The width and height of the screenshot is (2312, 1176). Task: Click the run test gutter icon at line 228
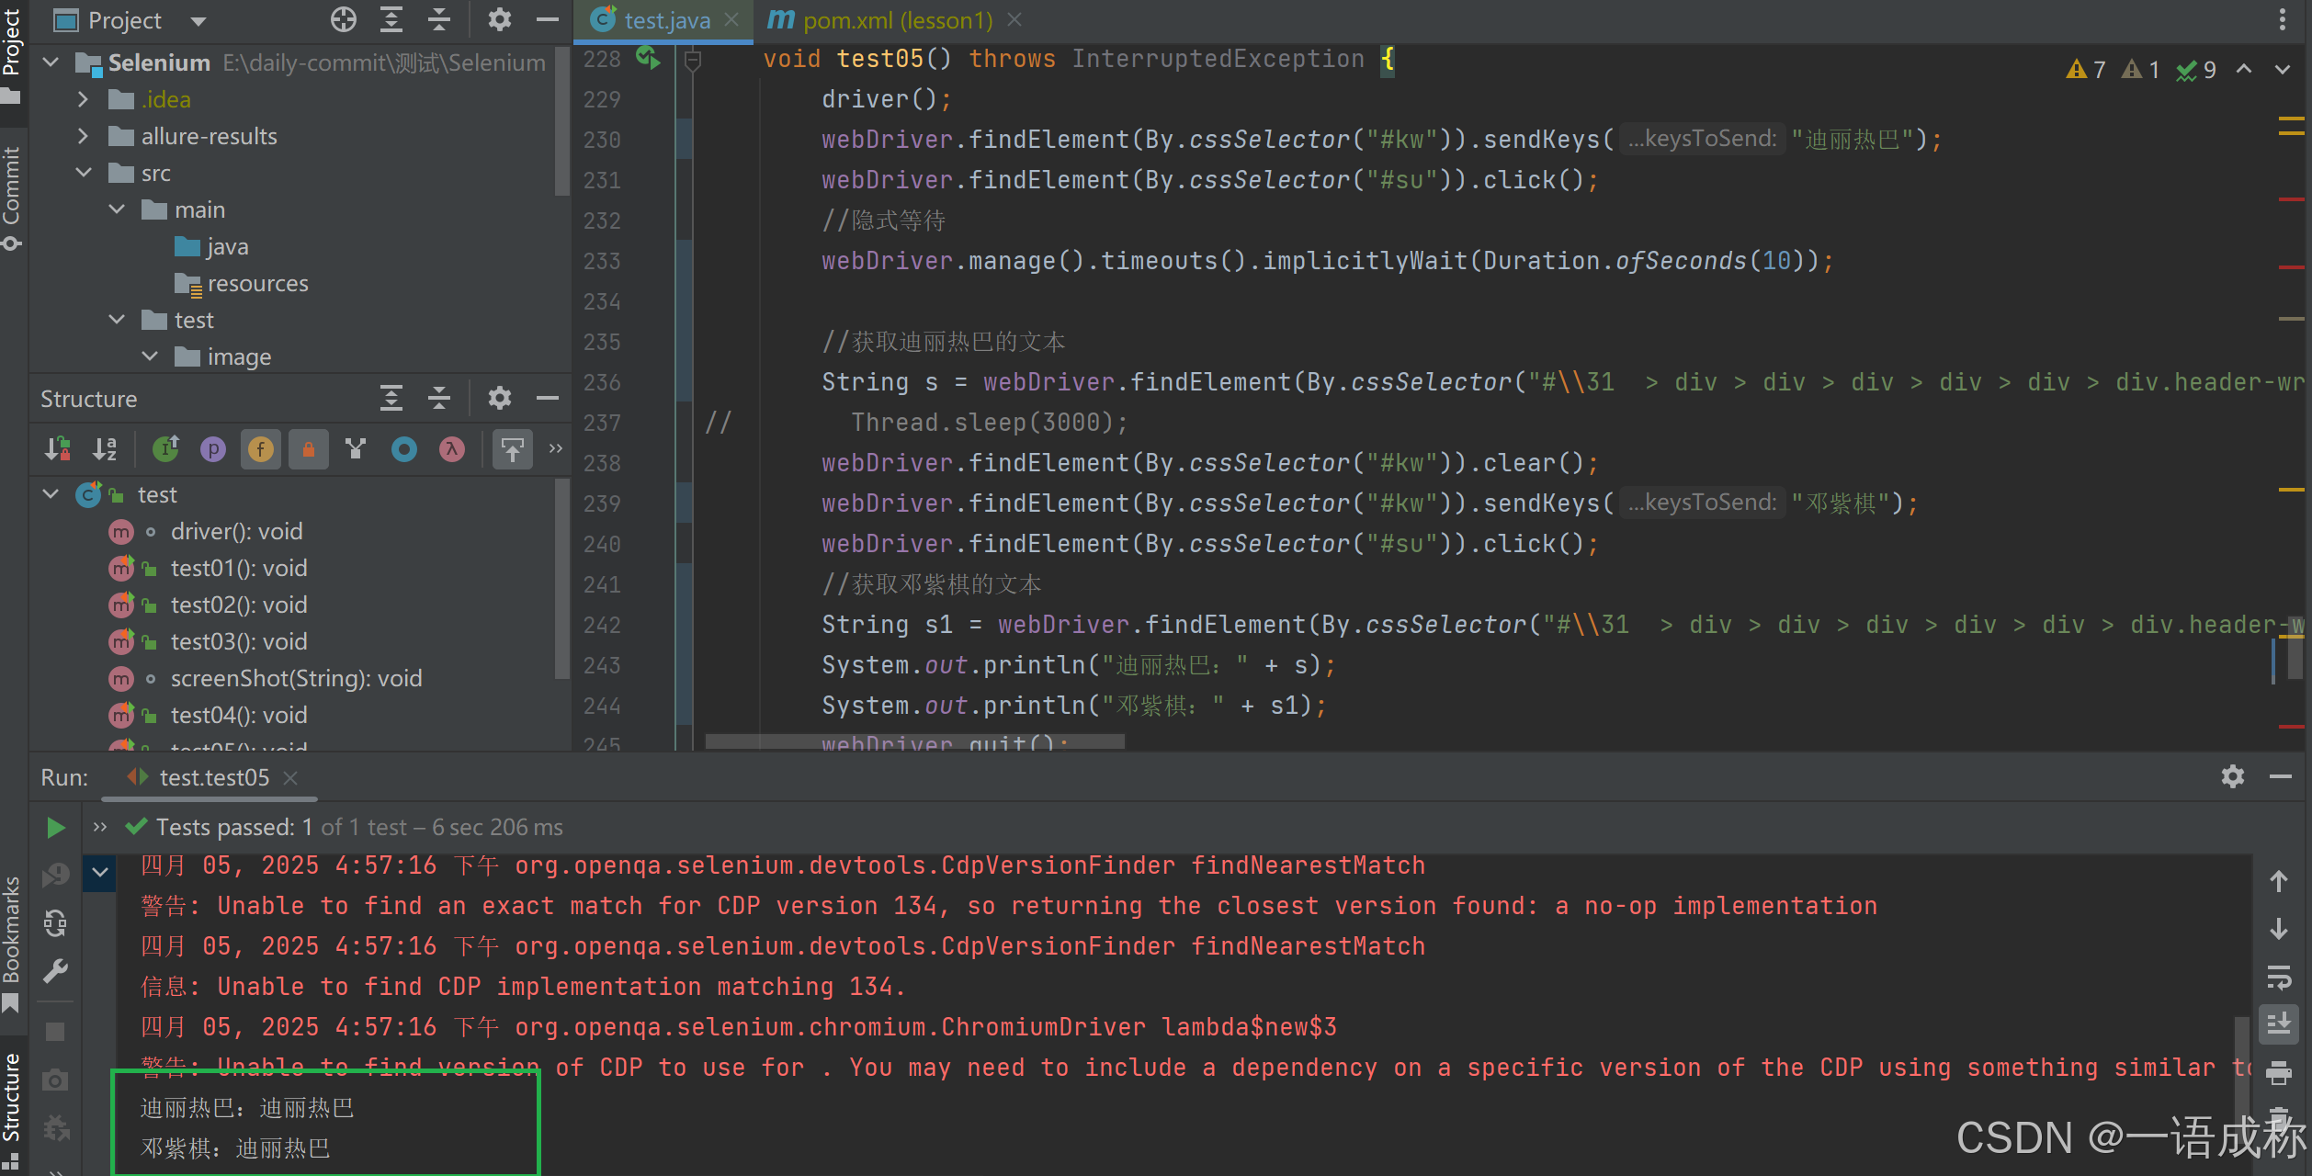648,59
